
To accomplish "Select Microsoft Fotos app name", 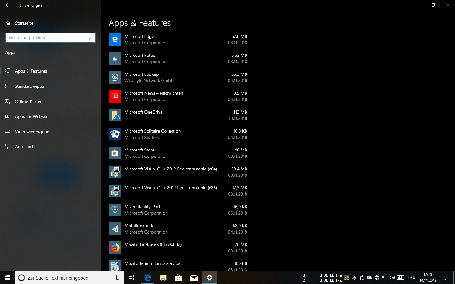I will pos(140,55).
